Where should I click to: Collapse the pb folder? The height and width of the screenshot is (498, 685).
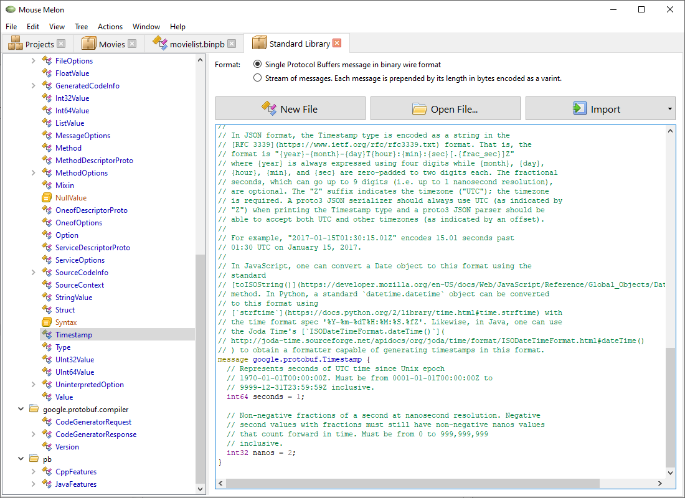point(21,459)
